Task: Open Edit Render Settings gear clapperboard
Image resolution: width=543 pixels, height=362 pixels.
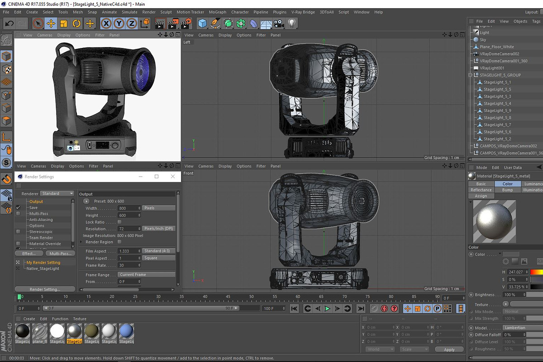Action: [x=186, y=23]
